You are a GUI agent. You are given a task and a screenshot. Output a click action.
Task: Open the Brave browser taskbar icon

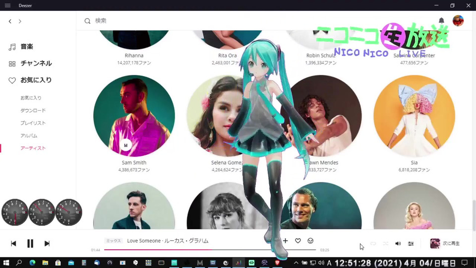point(277,263)
